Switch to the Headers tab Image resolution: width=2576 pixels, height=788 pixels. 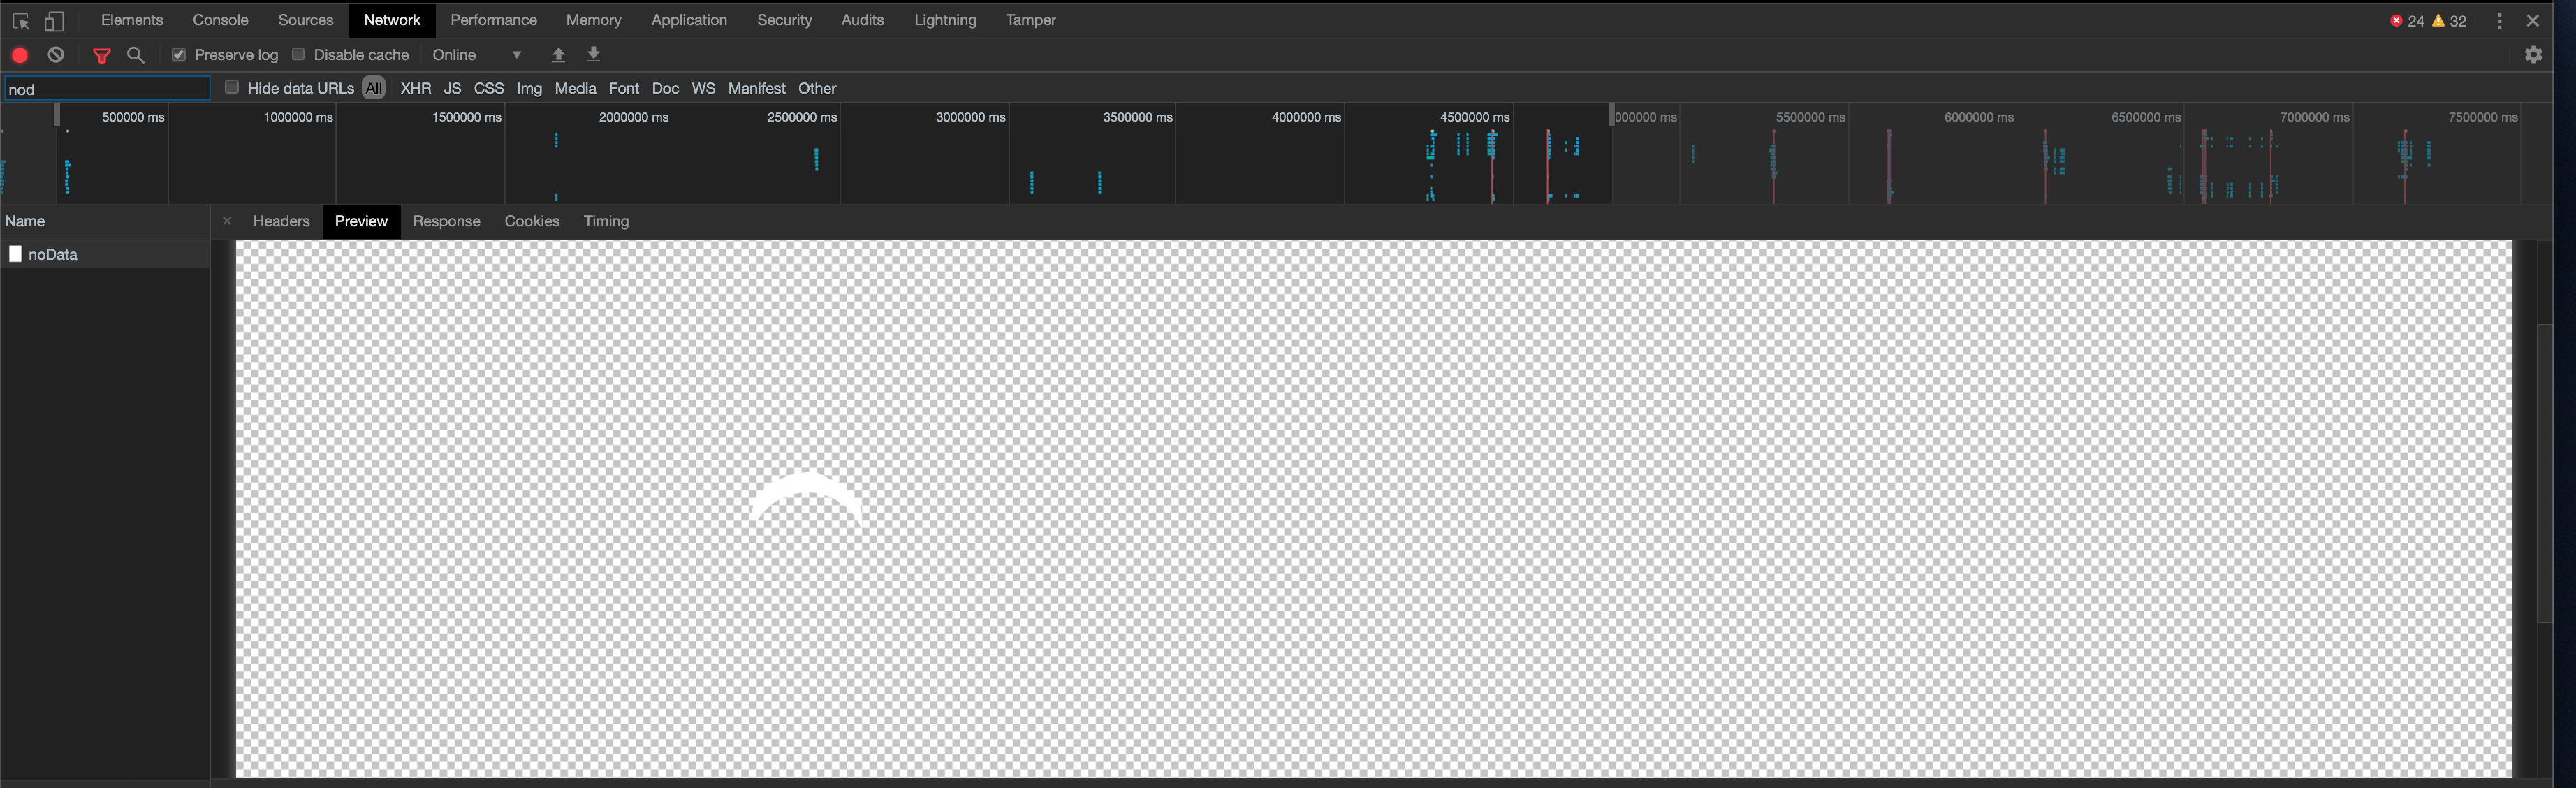[x=279, y=220]
